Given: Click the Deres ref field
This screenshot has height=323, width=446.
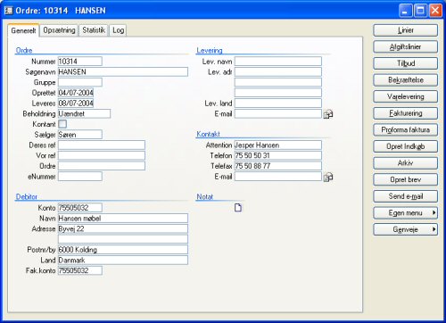Looking at the screenshot, I should pos(102,145).
